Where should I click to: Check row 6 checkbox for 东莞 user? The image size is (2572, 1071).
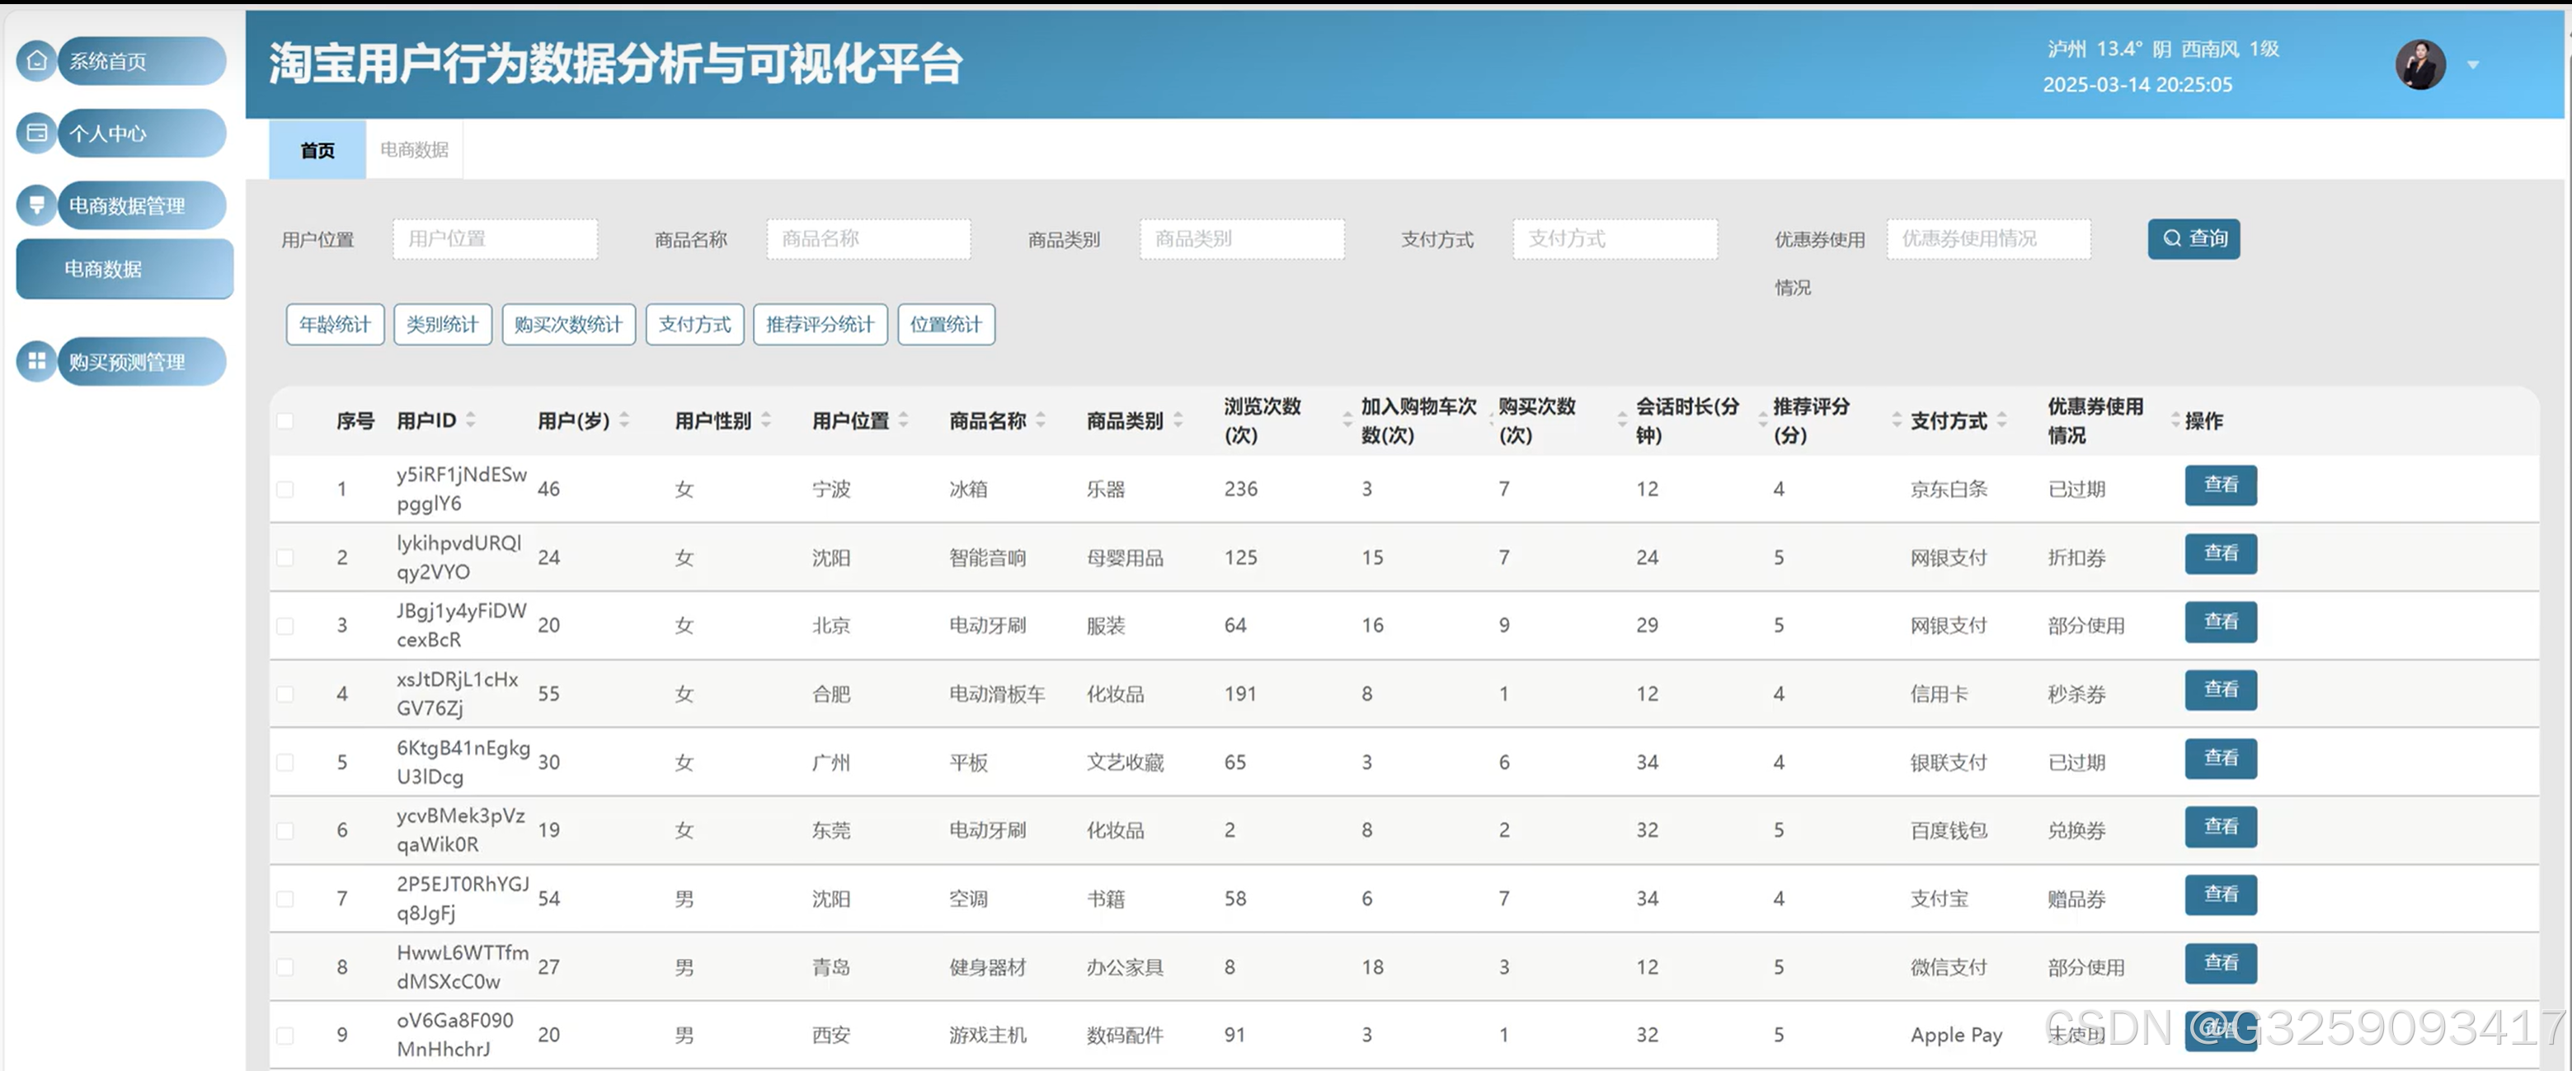pos(285,830)
